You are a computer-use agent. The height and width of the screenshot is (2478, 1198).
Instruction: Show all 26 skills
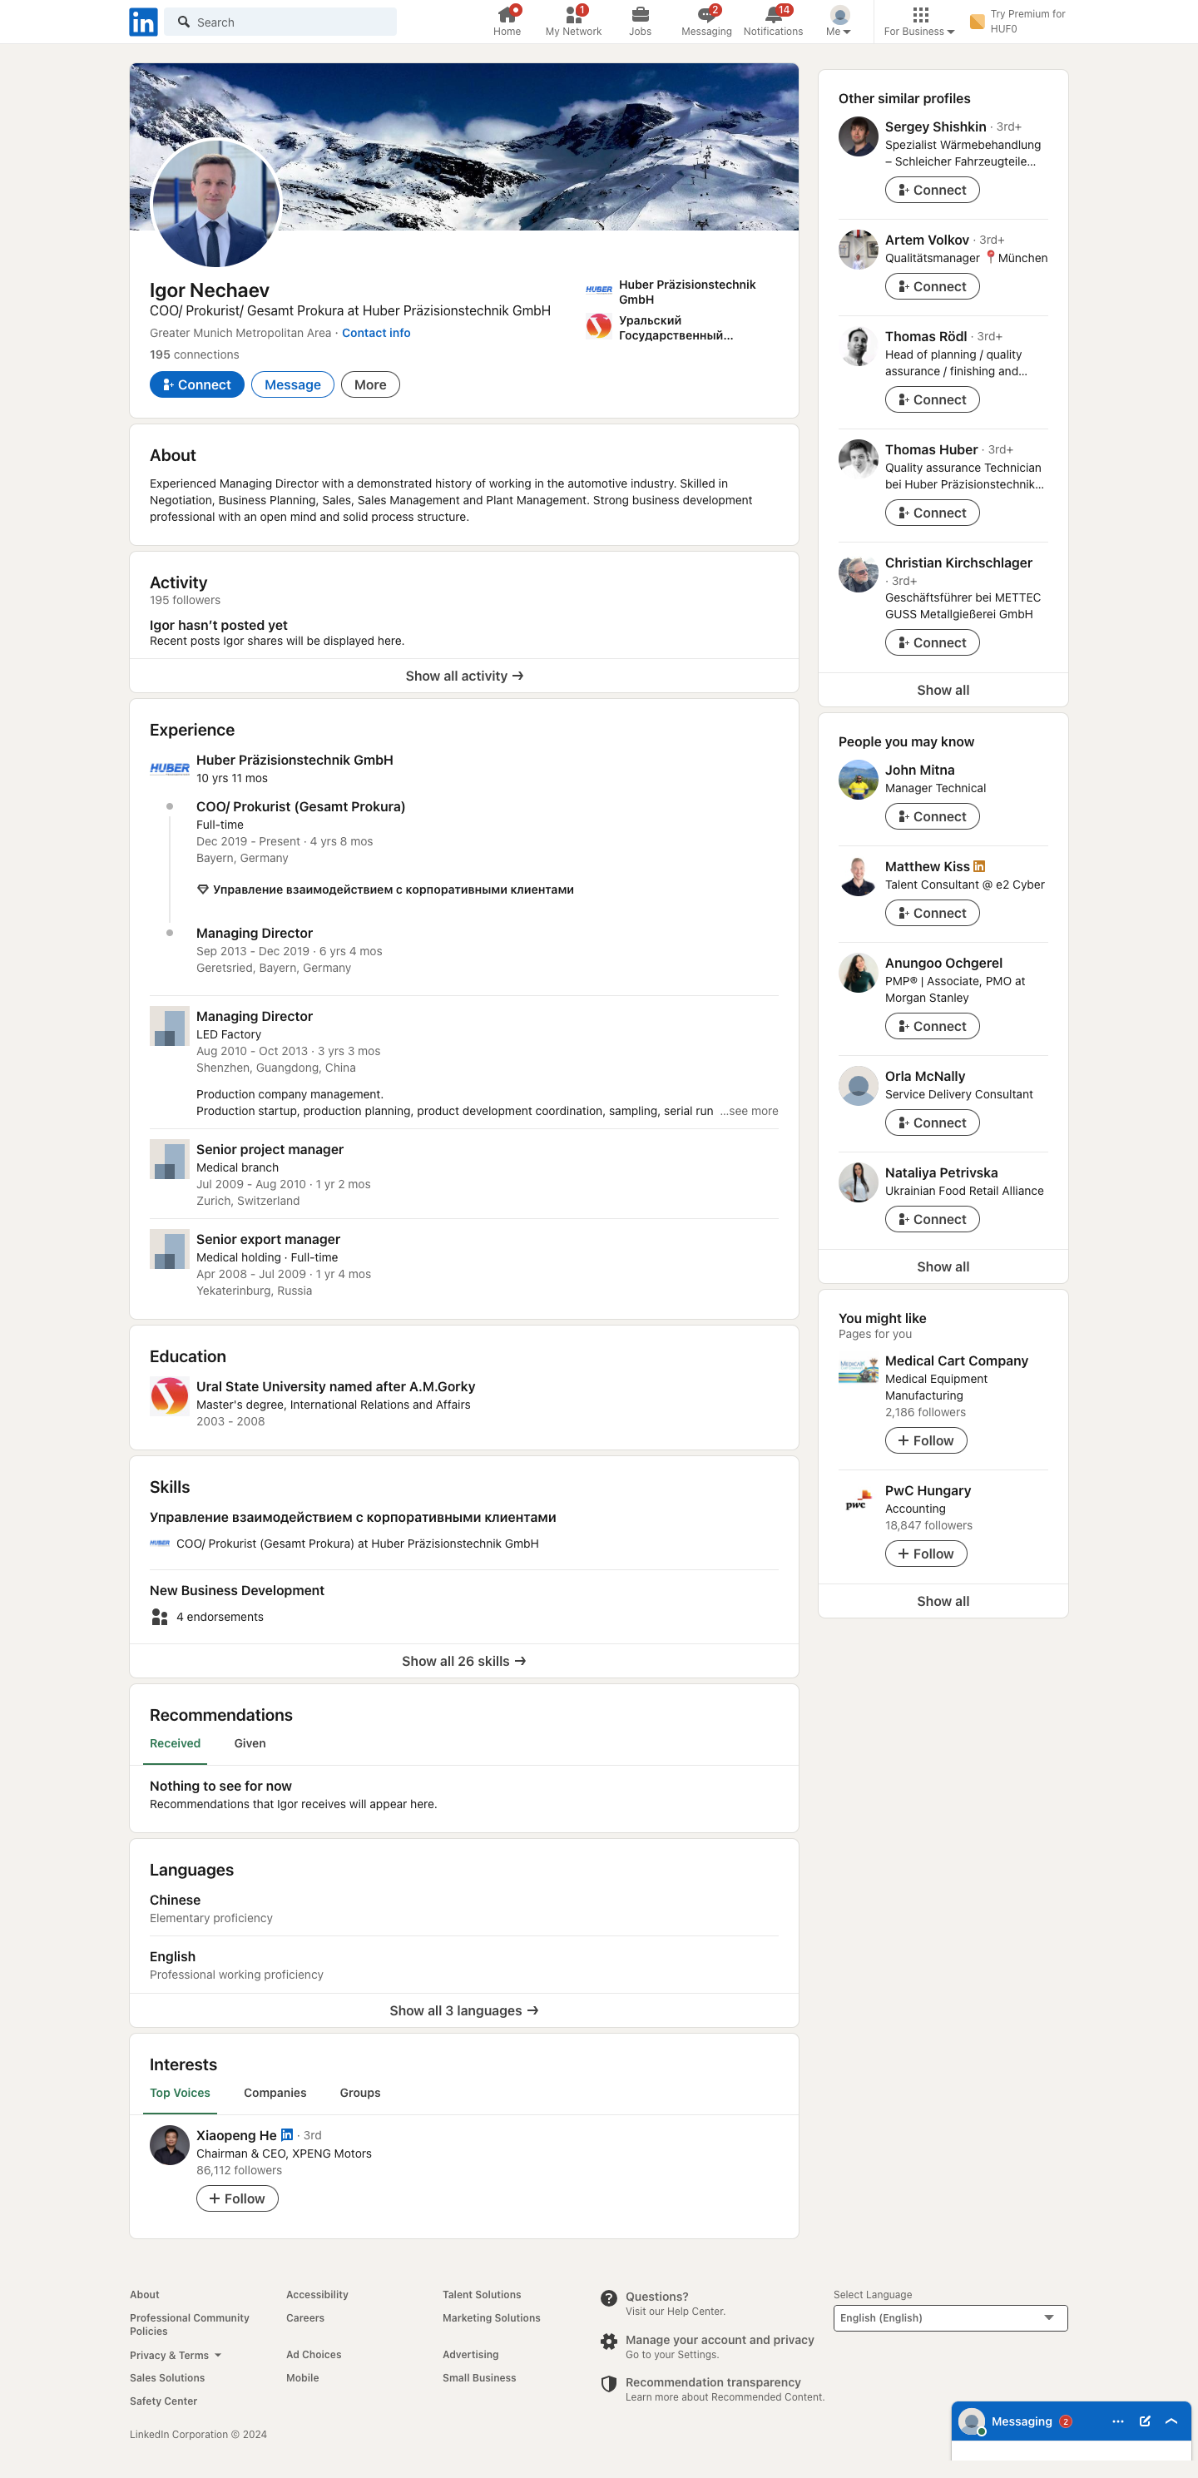click(x=463, y=1662)
